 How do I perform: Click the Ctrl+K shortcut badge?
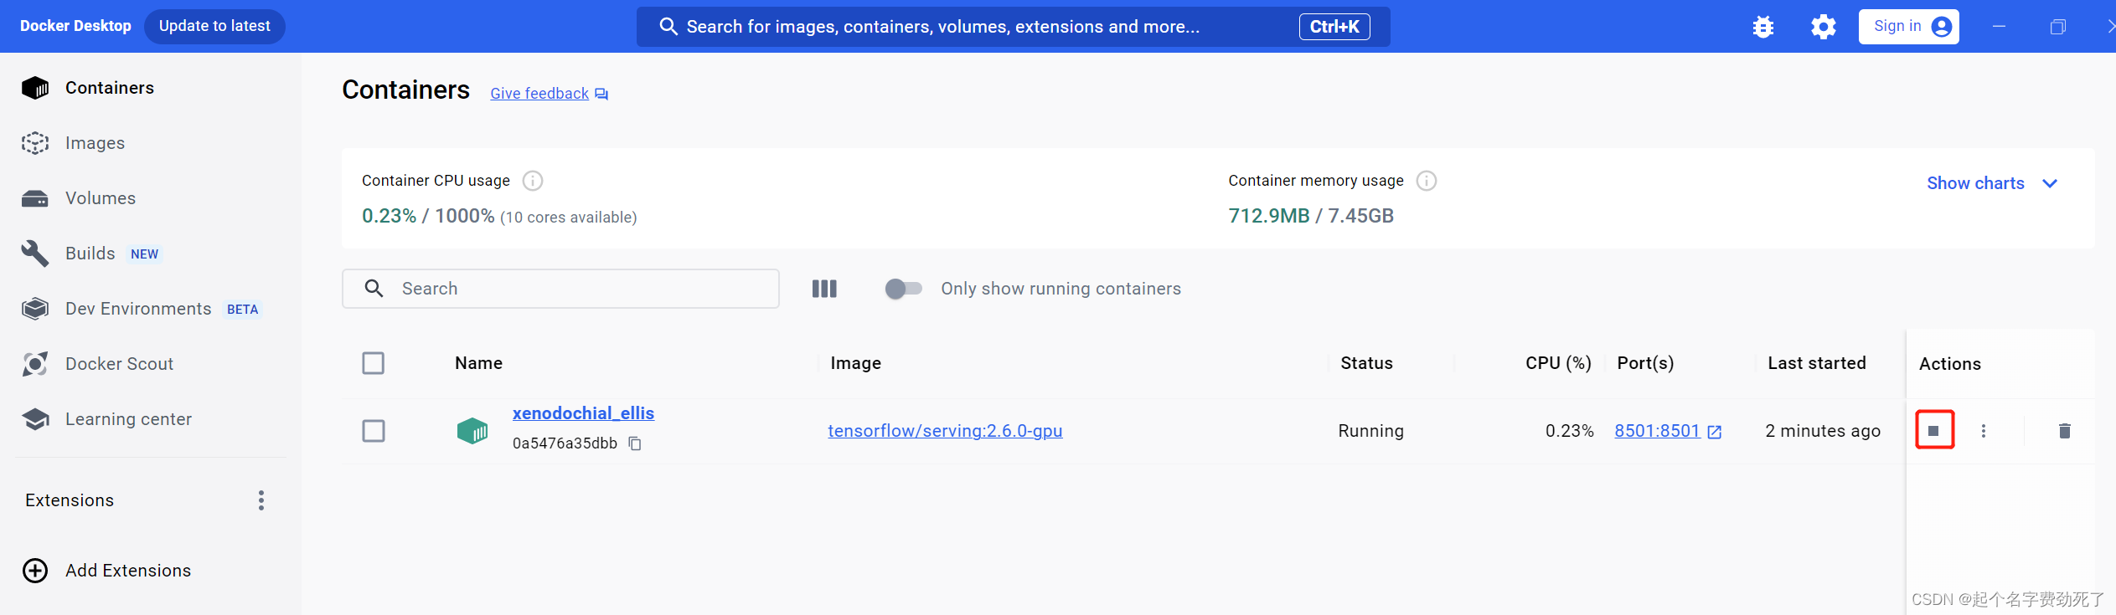[x=1334, y=27]
